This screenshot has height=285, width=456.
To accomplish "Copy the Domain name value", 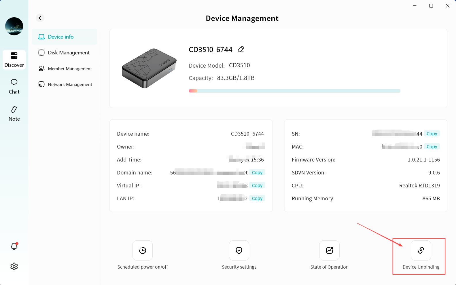I will coord(257,172).
